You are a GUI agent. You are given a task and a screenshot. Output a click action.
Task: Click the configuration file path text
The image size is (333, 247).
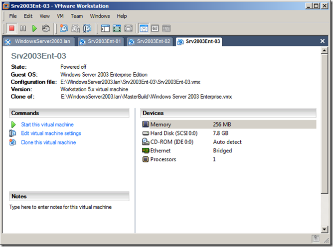tap(130, 82)
